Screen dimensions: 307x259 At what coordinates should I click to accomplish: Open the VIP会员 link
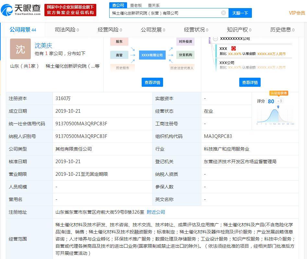click(x=297, y=13)
